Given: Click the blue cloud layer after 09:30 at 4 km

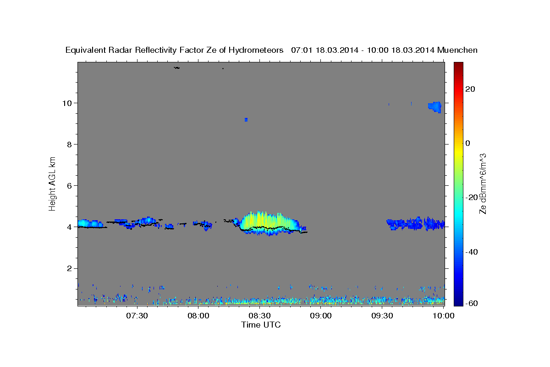Looking at the screenshot, I should (416, 223).
